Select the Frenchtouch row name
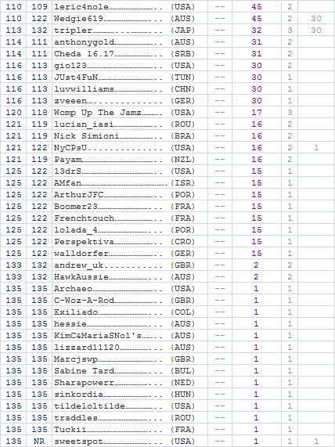The image size is (335, 447). click(84, 218)
